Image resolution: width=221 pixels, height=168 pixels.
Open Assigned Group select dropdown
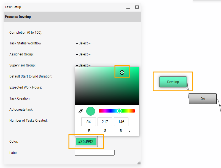83,54
